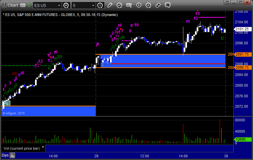253x160 pixels.
Task: Click the 2104.00 price axis label
Action: (x=241, y=22)
